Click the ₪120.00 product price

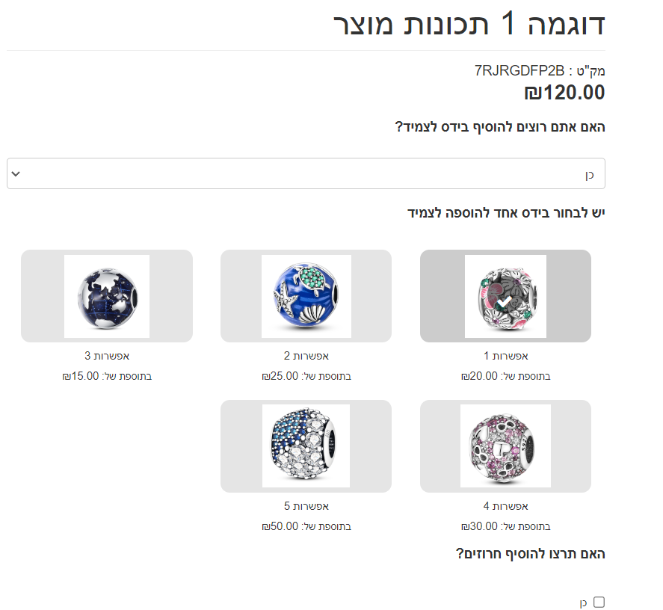point(565,93)
